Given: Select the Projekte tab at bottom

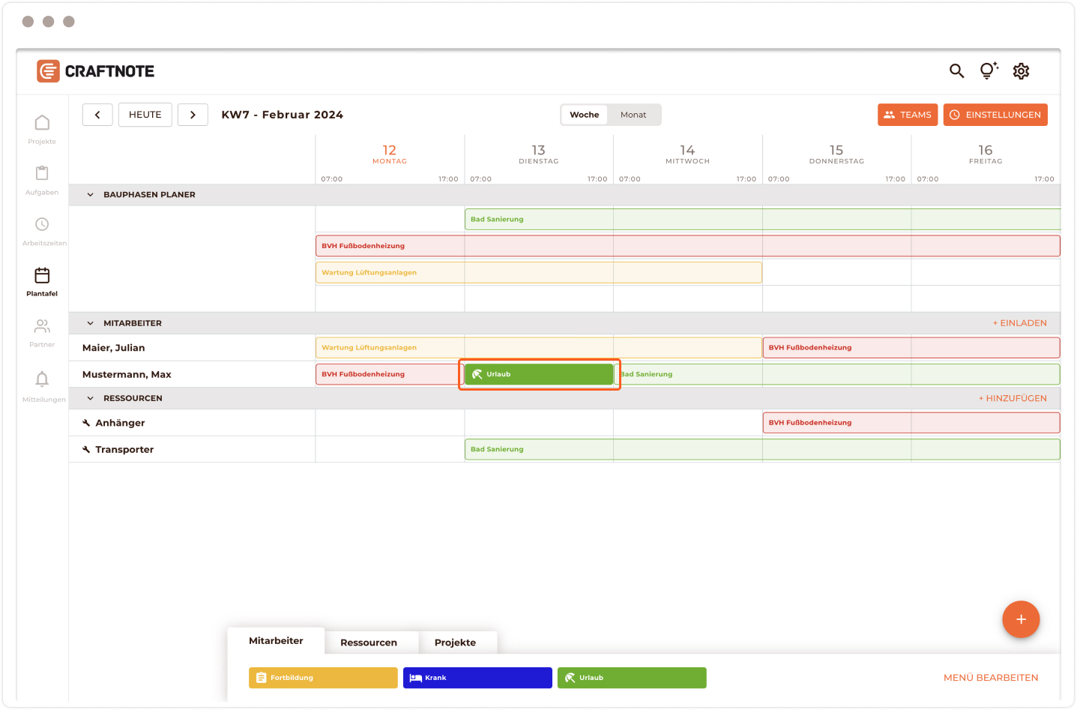Looking at the screenshot, I should coord(455,643).
